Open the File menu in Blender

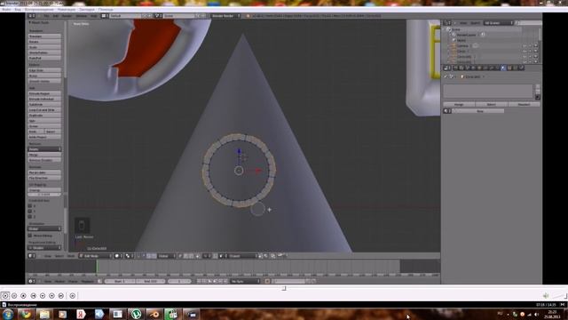pos(46,16)
